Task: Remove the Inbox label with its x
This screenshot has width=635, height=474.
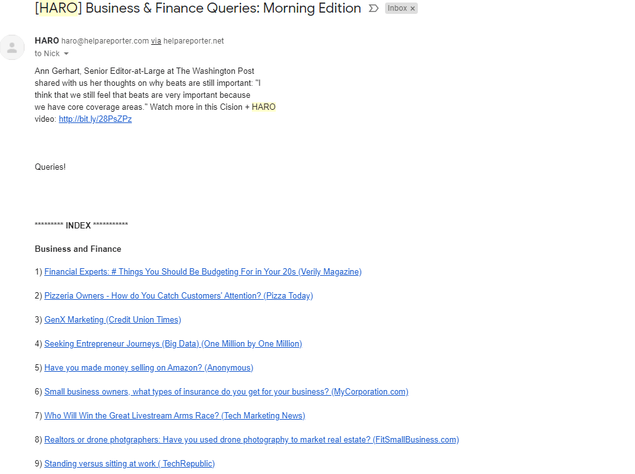Action: [413, 8]
